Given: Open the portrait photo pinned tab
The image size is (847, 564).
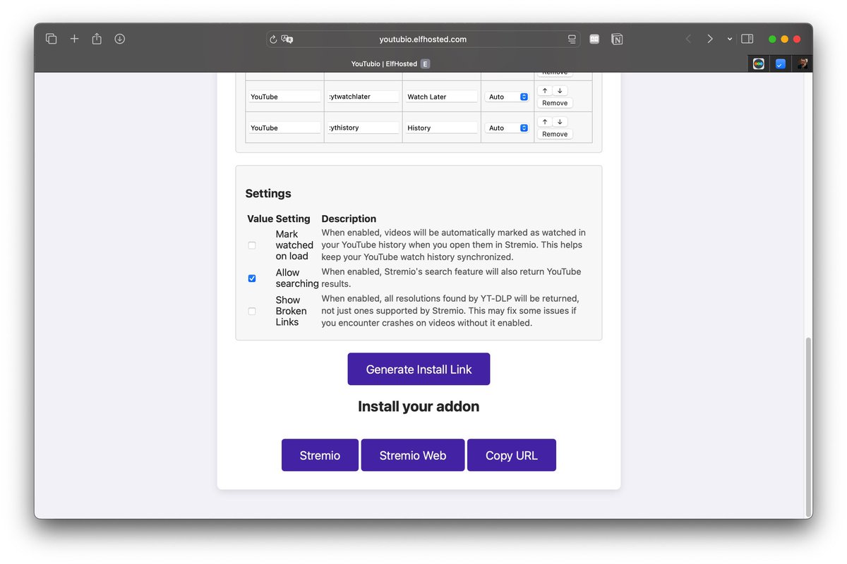Looking at the screenshot, I should click(x=802, y=63).
